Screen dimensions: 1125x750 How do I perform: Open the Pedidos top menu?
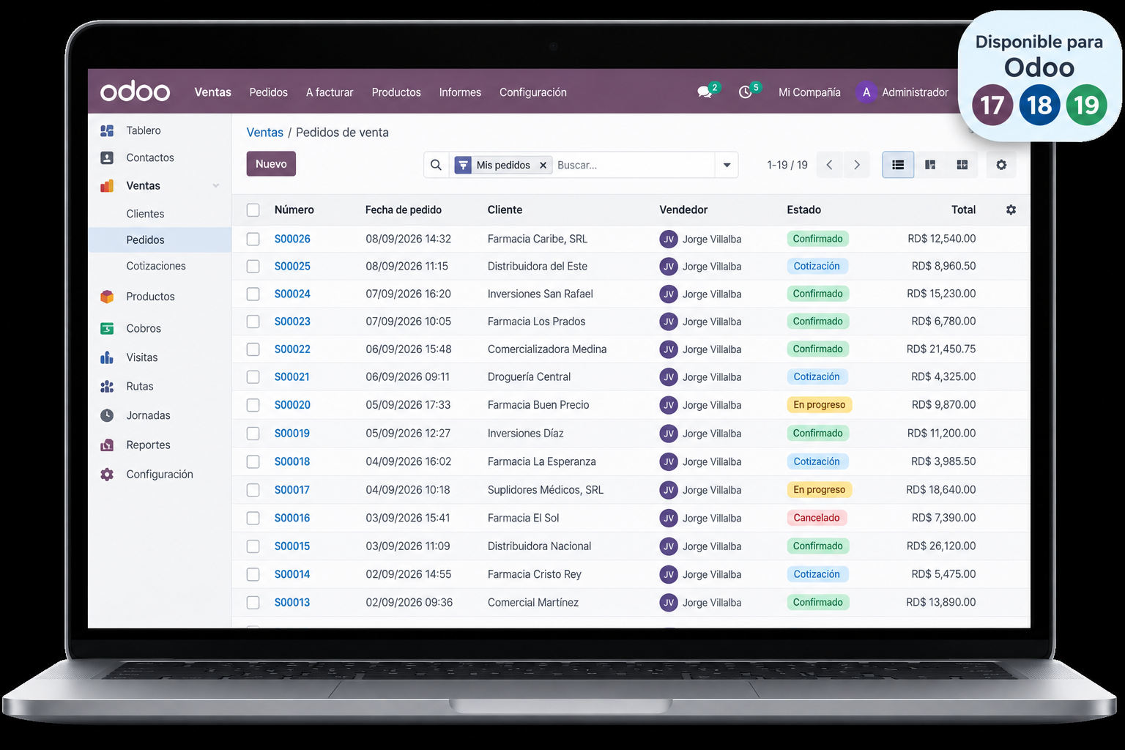269,92
